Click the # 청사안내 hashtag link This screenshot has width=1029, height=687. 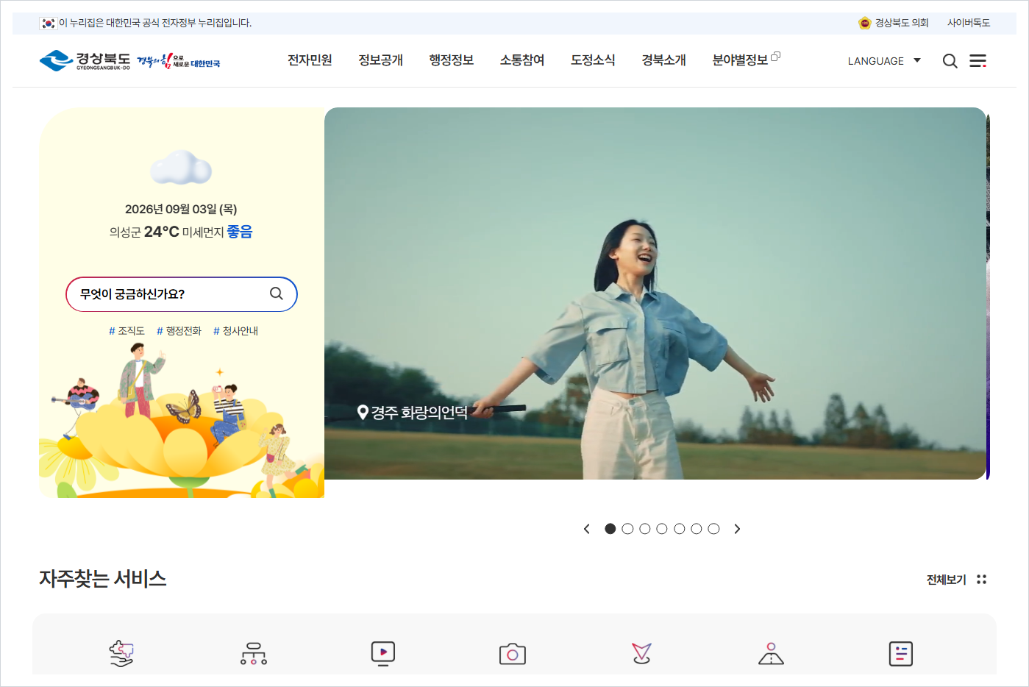[235, 331]
